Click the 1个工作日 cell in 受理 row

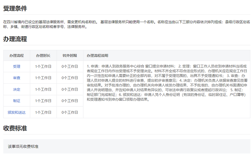click(x=43, y=66)
